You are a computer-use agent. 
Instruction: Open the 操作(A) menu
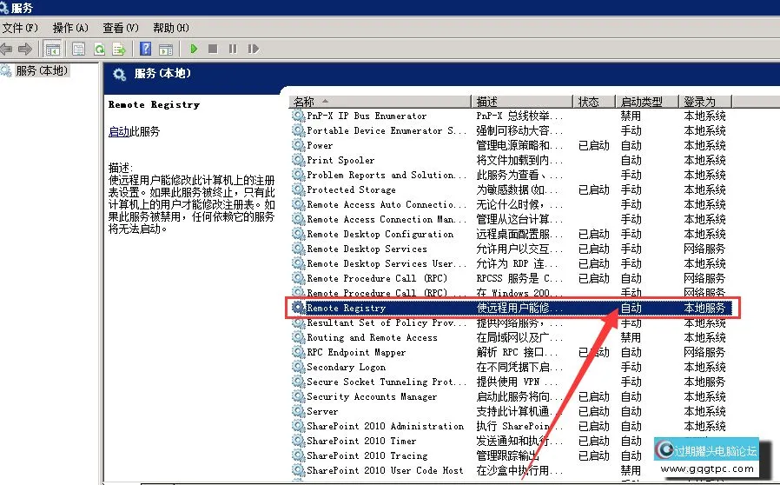pyautogui.click(x=70, y=28)
